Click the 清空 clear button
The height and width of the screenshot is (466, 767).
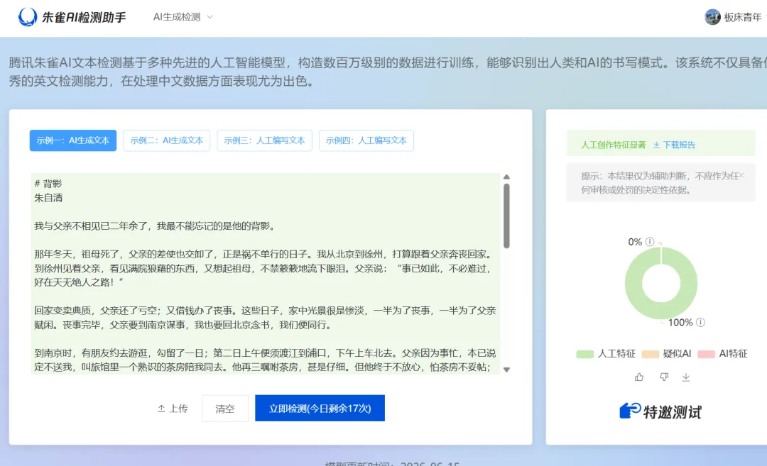click(225, 409)
